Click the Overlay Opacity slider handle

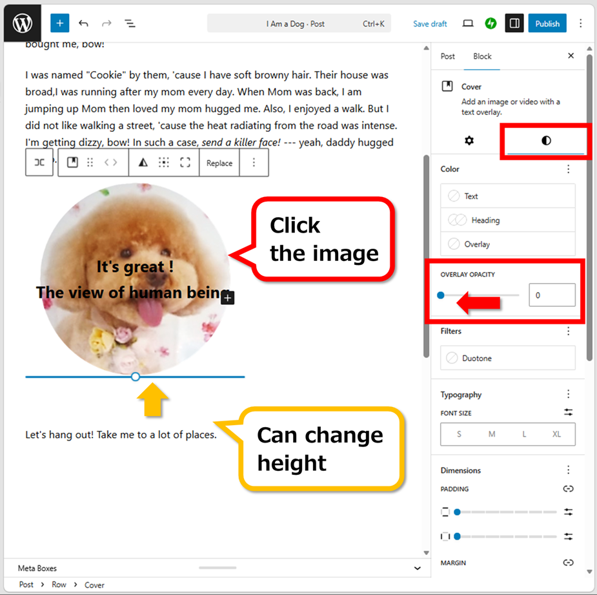441,295
